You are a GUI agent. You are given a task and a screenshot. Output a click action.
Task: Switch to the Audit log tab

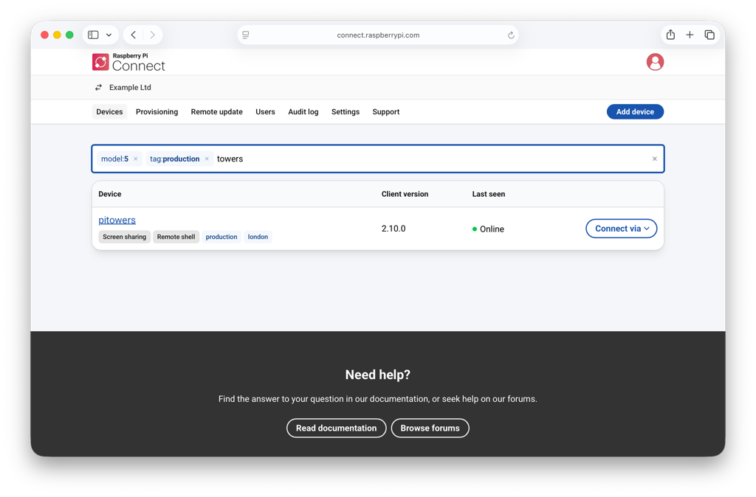click(x=303, y=111)
